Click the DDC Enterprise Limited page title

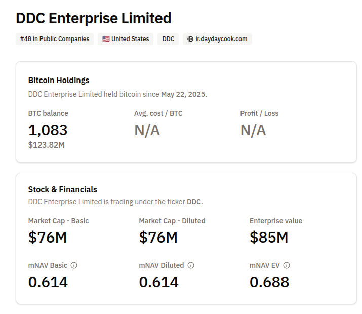(x=94, y=18)
